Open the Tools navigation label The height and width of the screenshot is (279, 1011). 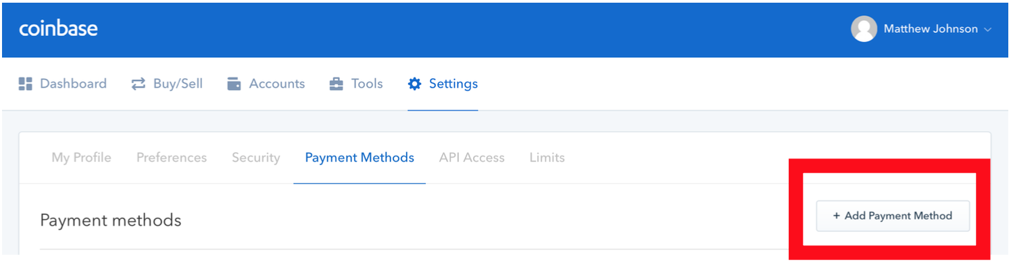[367, 84]
